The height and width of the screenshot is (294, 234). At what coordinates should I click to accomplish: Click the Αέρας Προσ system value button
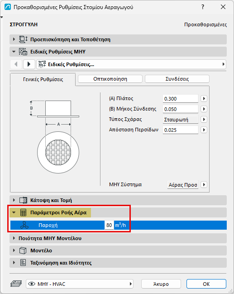183,185
